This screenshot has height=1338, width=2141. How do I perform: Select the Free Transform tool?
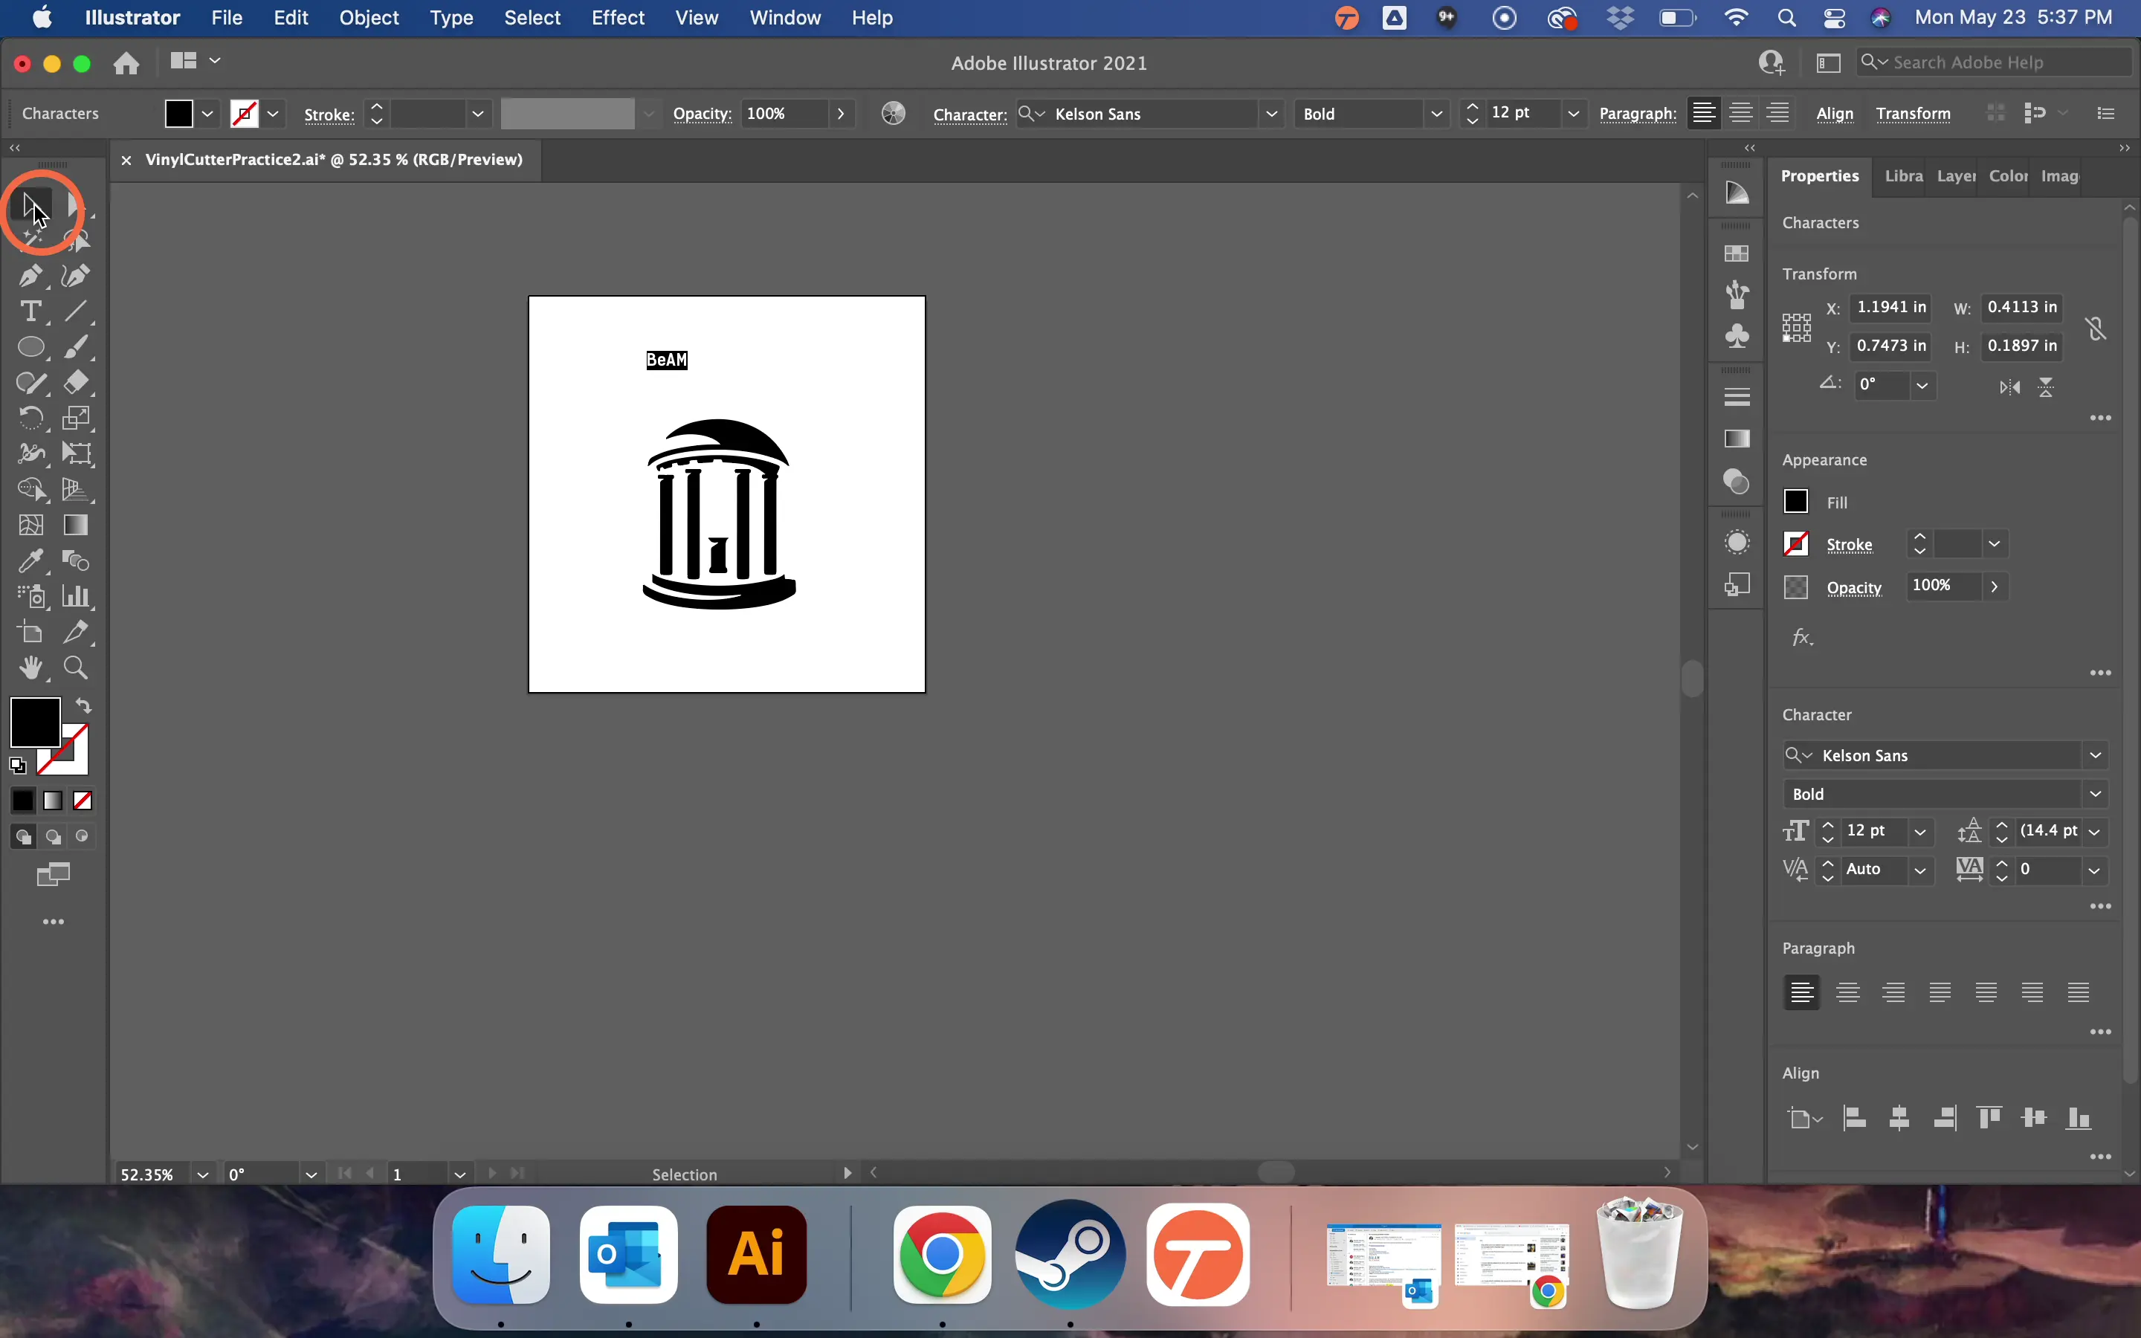76,453
